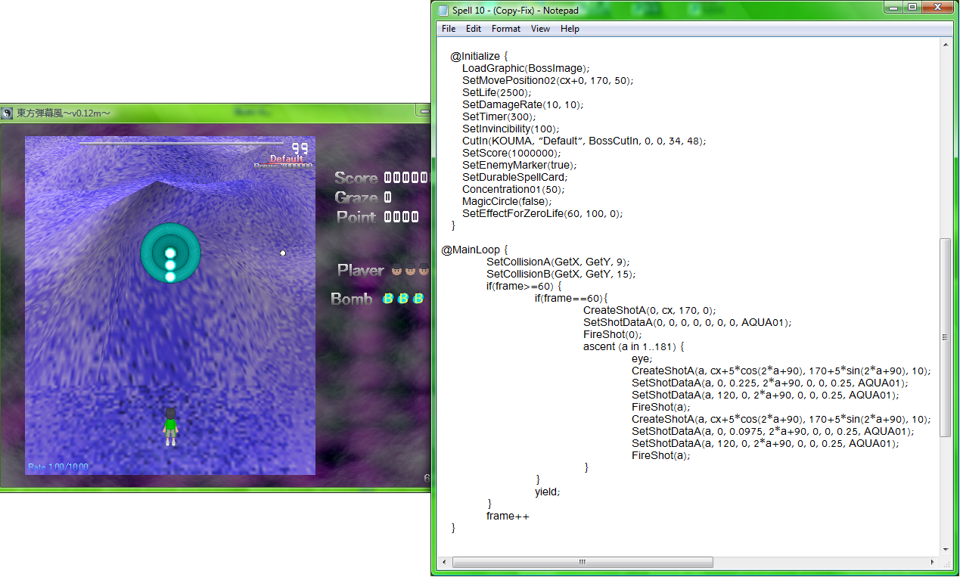Minimize the Notepad window
The image size is (960, 577).
[x=895, y=8]
